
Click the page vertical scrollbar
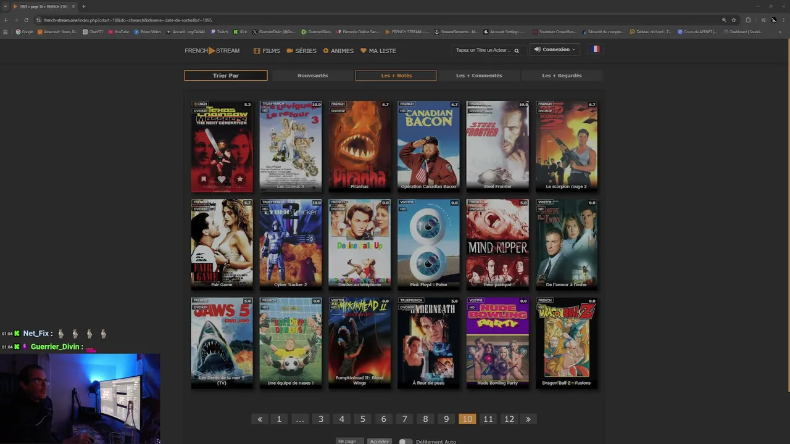coord(788,216)
